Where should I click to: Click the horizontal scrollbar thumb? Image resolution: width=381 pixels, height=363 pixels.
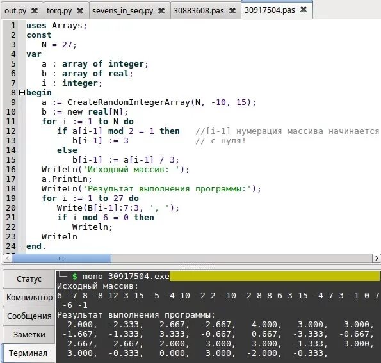point(61,258)
